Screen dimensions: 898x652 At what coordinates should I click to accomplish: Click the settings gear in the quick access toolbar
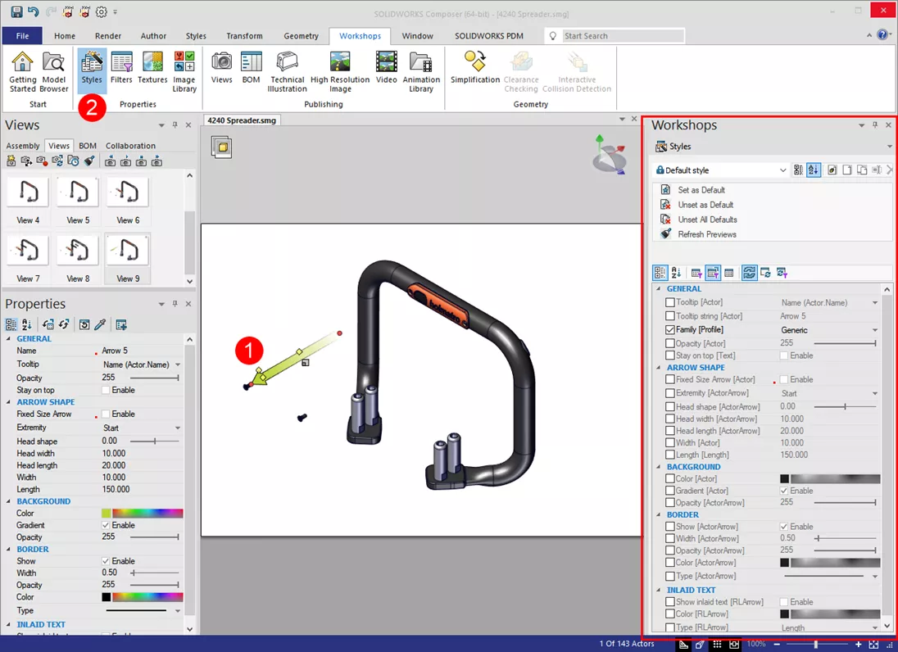(101, 11)
